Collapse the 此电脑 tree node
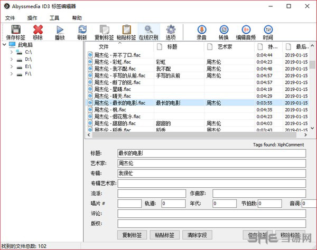317x250 pixels. (x=4, y=45)
